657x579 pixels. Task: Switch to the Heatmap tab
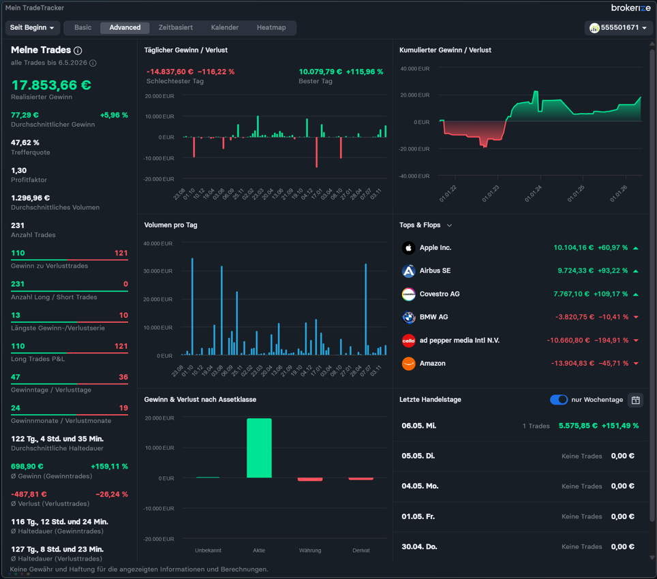[x=271, y=28]
